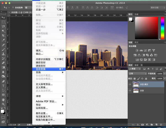Add a Brightness/Contrast adjustment
The height and width of the screenshot is (128, 166).
[x=137, y=50]
